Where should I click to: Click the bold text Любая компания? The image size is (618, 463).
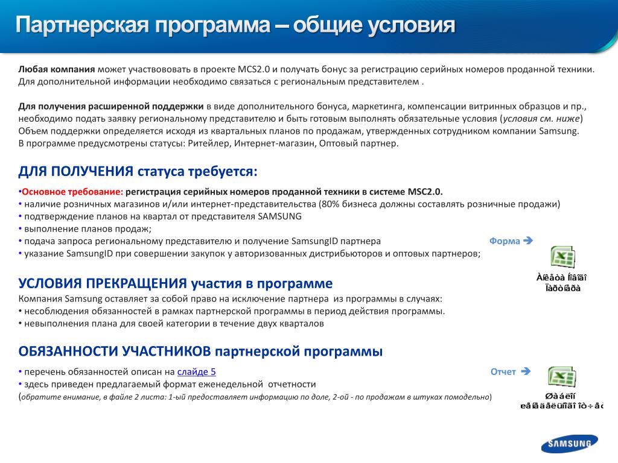pos(56,69)
